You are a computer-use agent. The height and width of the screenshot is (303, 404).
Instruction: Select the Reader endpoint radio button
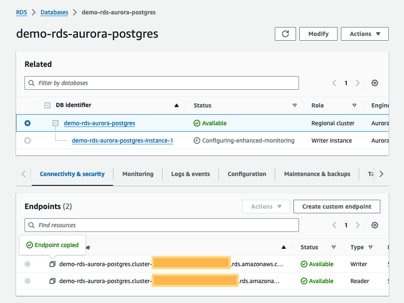pyautogui.click(x=28, y=281)
